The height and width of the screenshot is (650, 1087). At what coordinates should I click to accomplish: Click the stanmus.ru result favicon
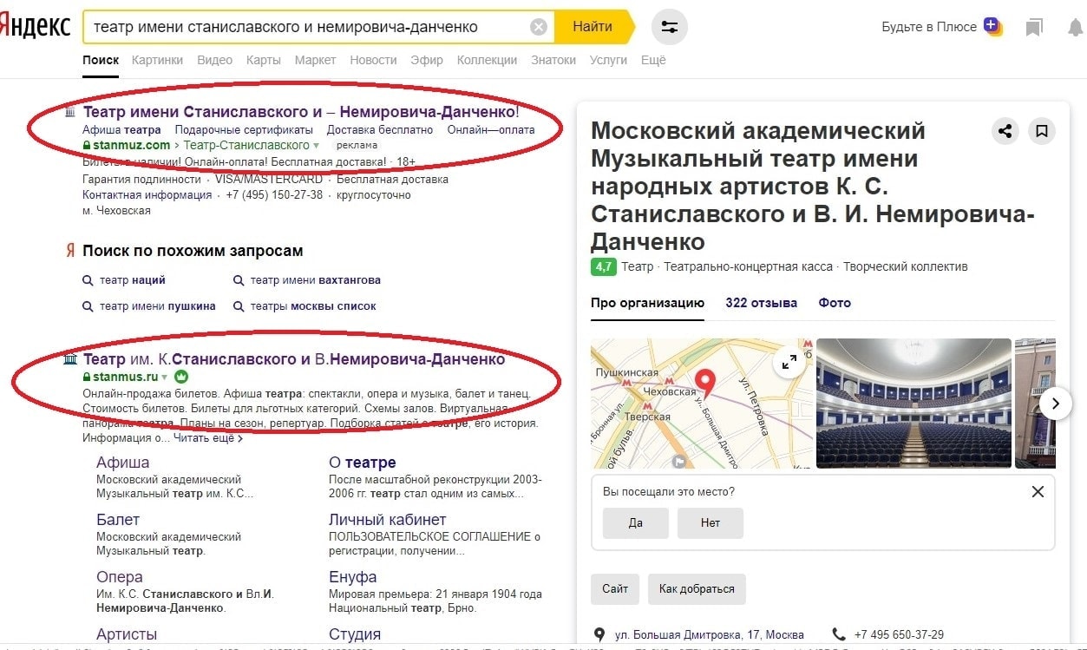tap(71, 358)
